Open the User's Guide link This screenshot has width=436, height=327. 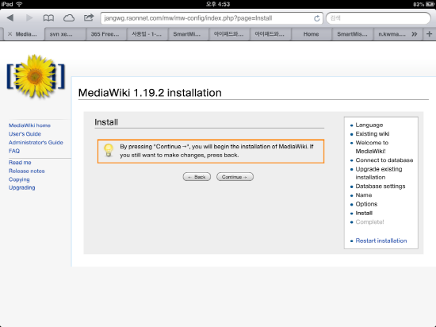pos(25,134)
